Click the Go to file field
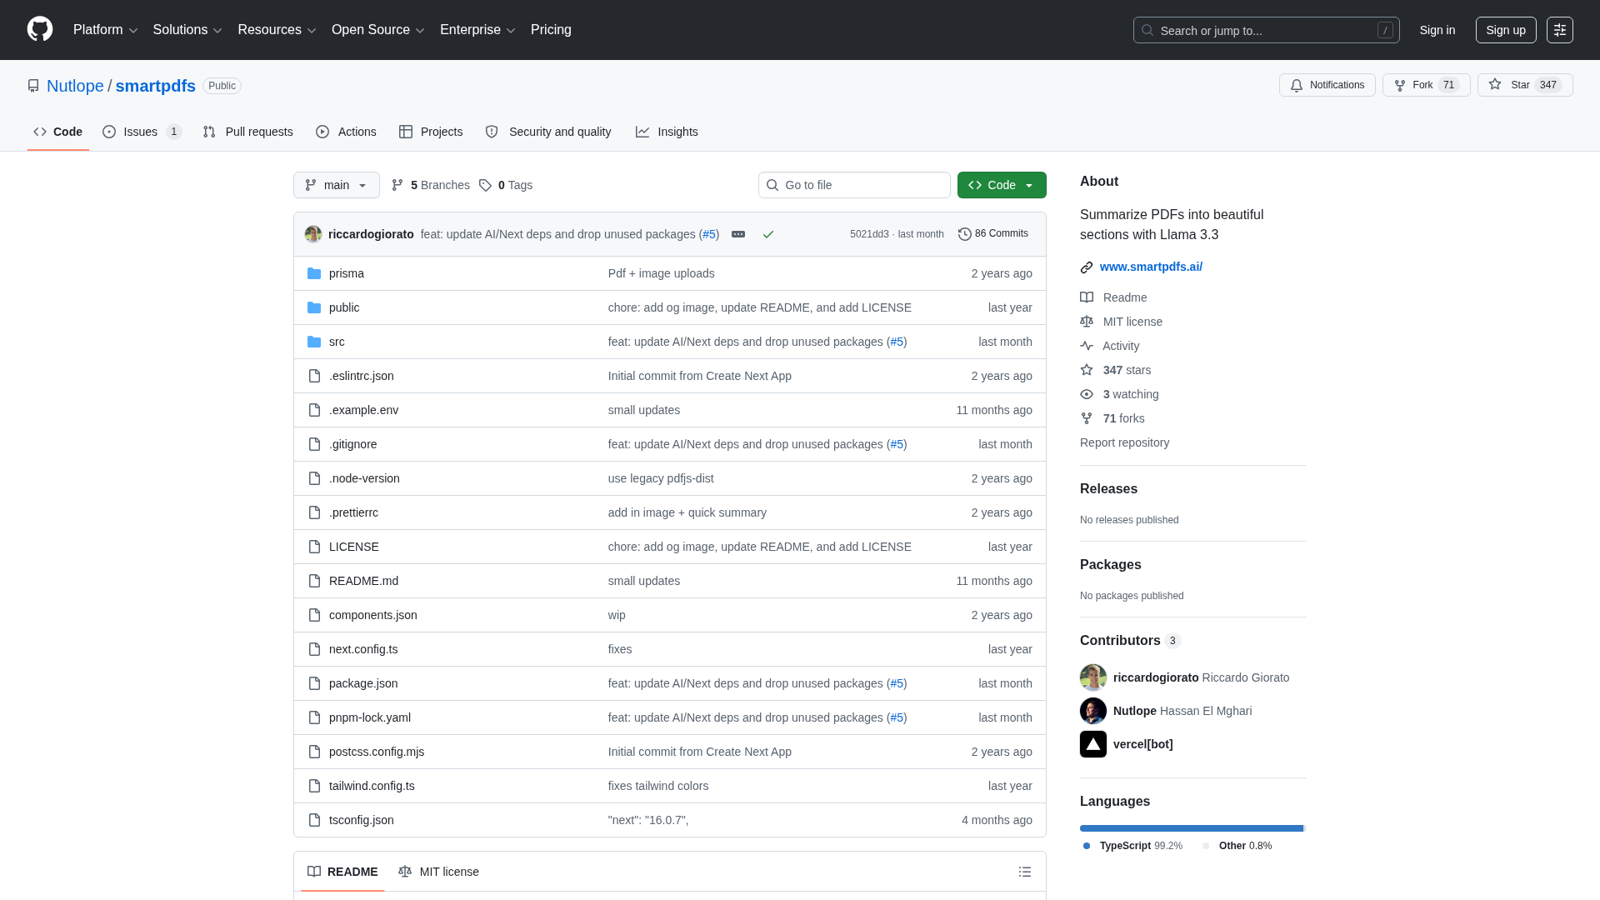The height and width of the screenshot is (900, 1600). tap(854, 185)
